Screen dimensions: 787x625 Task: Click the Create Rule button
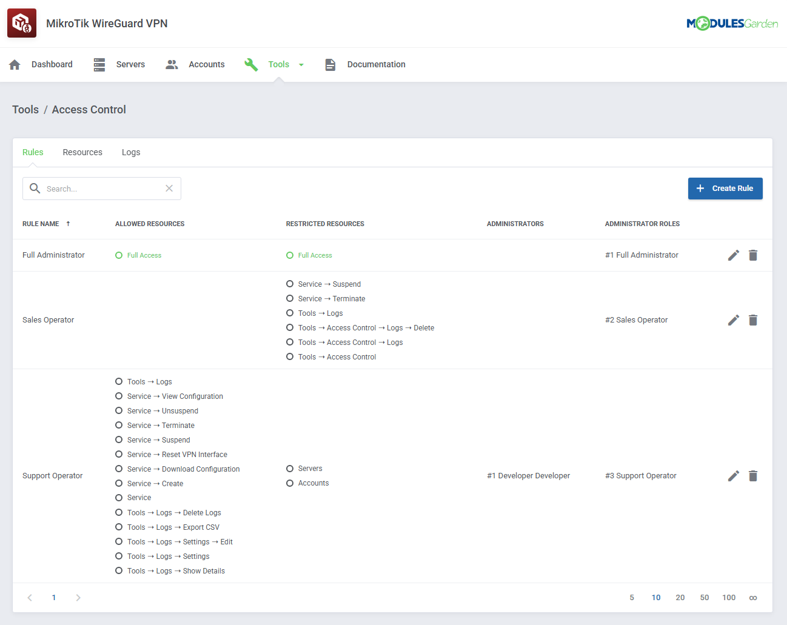click(x=725, y=189)
